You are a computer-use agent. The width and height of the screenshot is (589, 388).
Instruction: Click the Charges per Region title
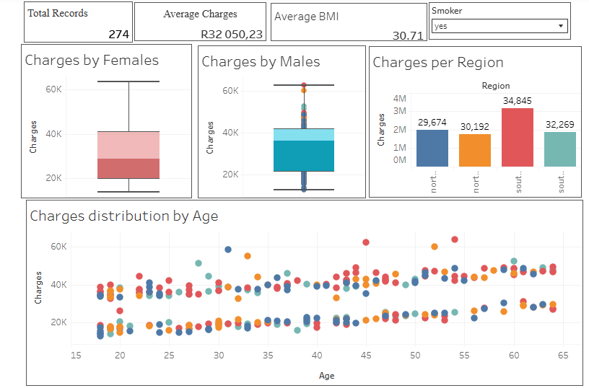[x=437, y=63]
